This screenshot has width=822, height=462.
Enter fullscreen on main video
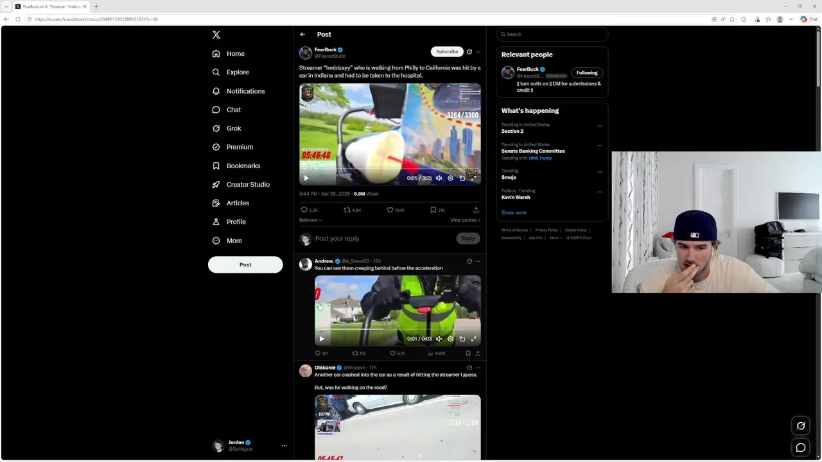[473, 178]
